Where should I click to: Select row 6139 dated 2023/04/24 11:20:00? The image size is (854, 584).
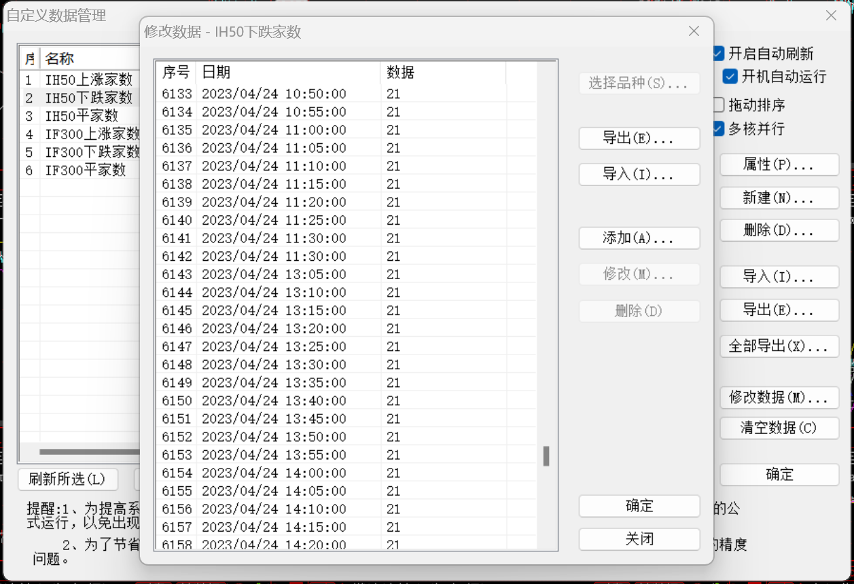pos(346,202)
